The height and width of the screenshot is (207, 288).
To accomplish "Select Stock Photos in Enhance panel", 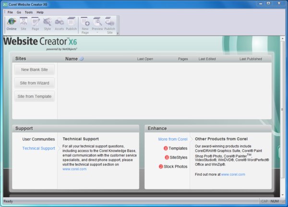I will pyautogui.click(x=175, y=167).
